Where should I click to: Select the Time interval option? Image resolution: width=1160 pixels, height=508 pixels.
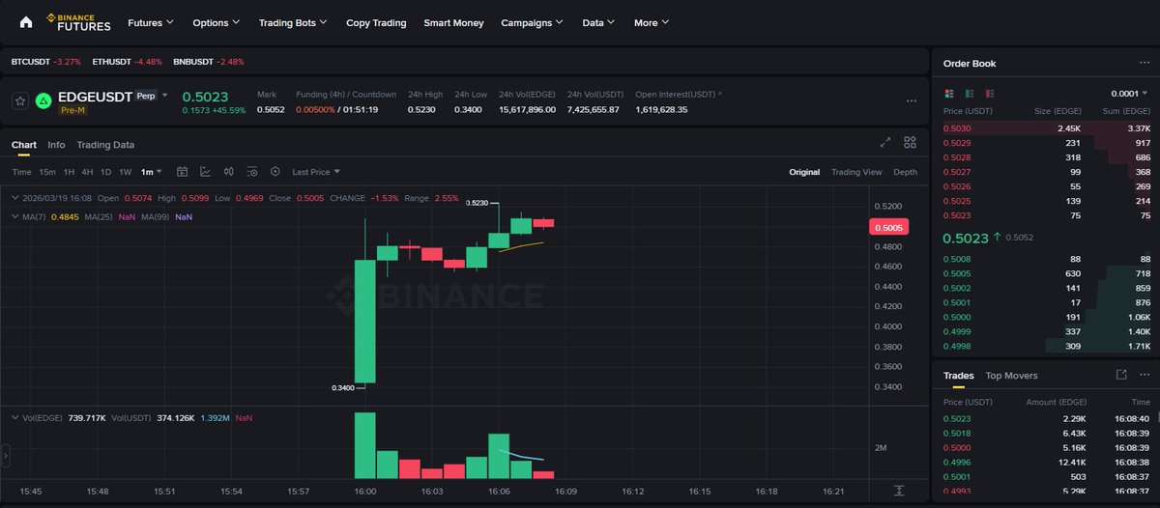[x=21, y=172]
